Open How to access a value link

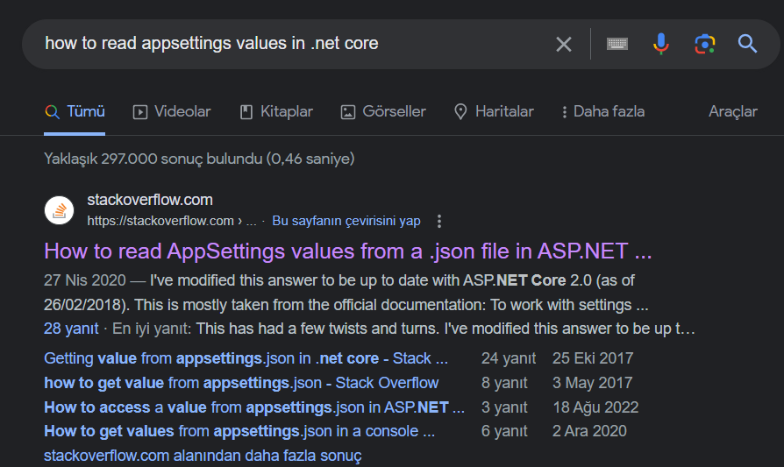point(254,407)
